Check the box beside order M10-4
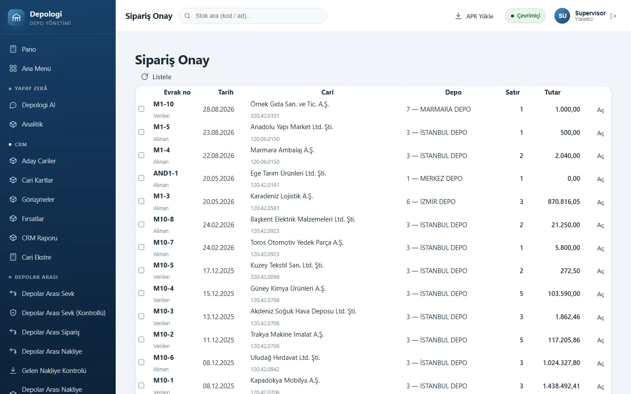 pyautogui.click(x=141, y=293)
